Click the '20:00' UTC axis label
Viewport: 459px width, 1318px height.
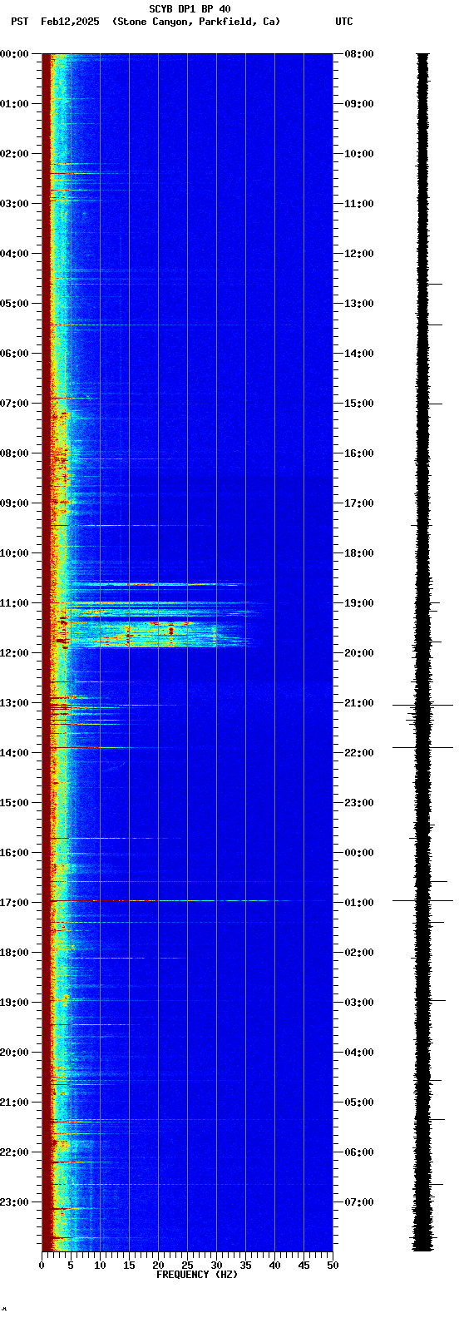click(x=359, y=653)
